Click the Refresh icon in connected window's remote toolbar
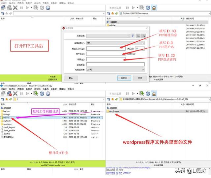 (x=42, y=93)
